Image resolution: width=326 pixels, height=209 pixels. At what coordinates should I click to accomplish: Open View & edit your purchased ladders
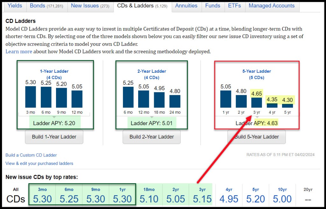(x=39, y=163)
